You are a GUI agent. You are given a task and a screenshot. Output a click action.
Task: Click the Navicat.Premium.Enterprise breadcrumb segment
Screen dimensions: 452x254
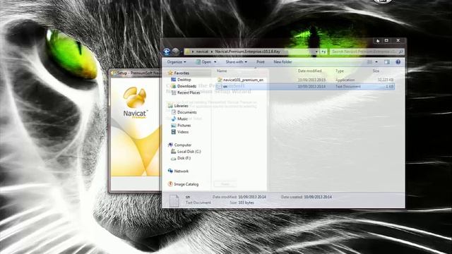tap(247, 52)
